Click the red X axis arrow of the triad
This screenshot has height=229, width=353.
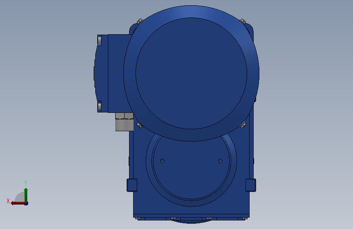[18, 203]
